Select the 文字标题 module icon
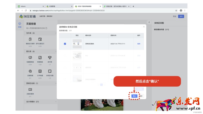 (x=40, y=71)
